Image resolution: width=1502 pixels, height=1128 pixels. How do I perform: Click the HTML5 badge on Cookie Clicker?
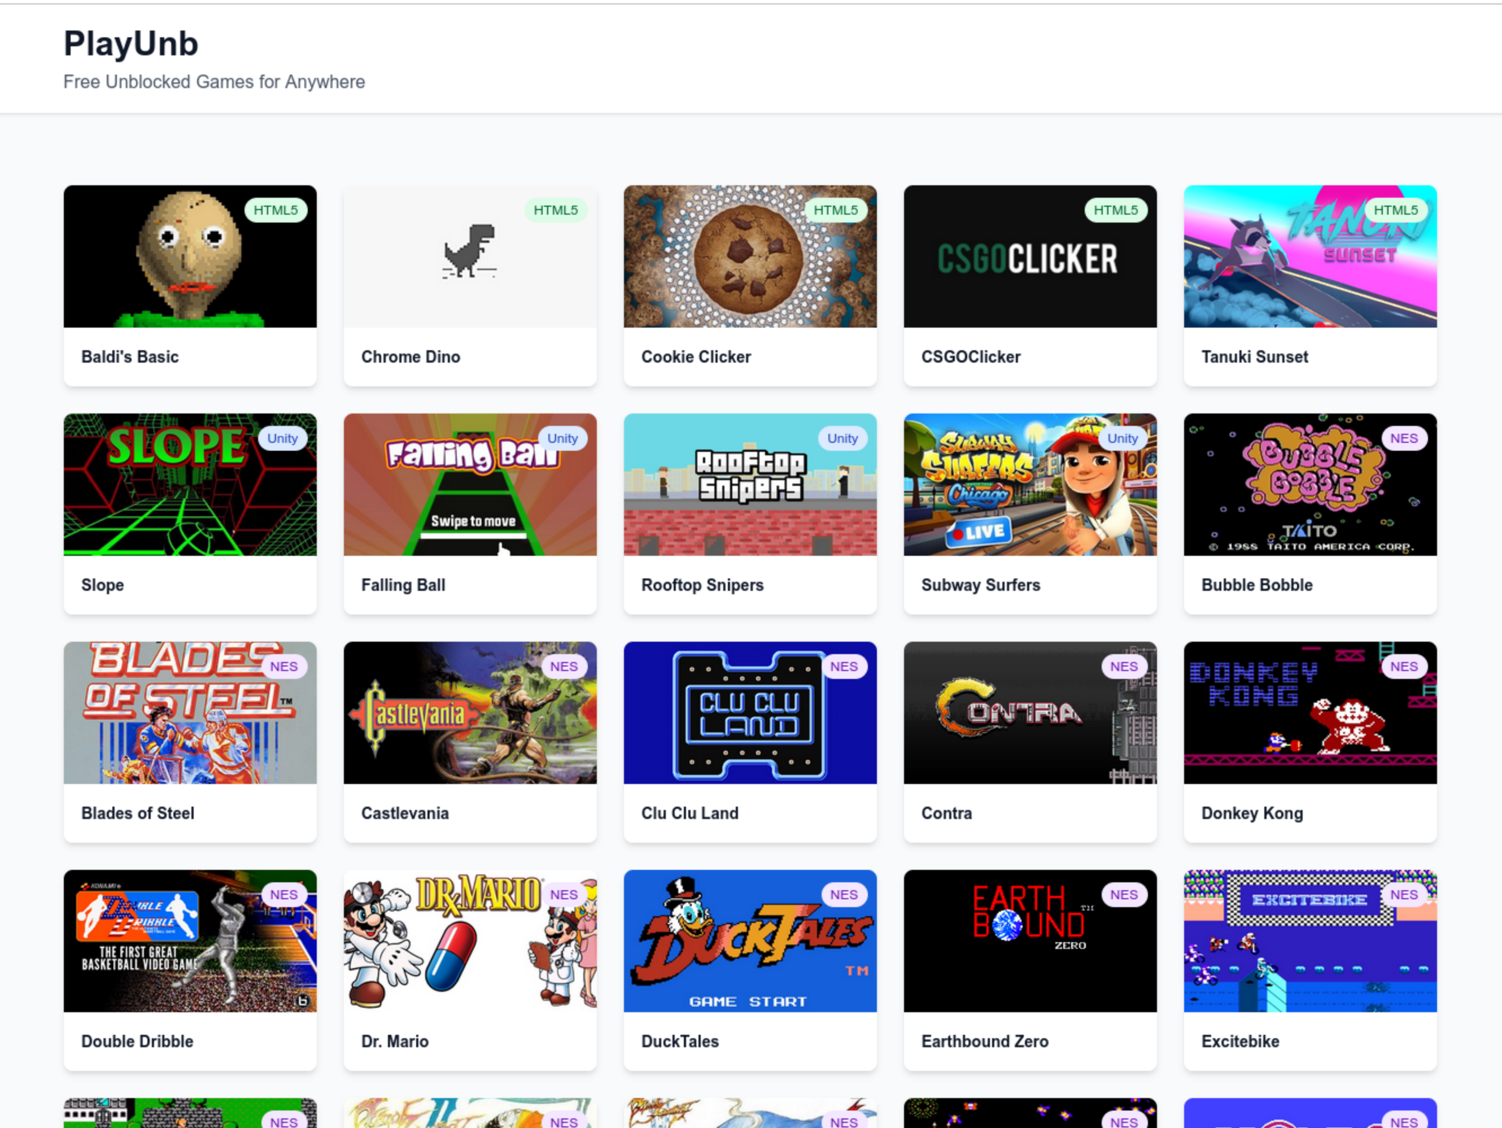coord(836,211)
